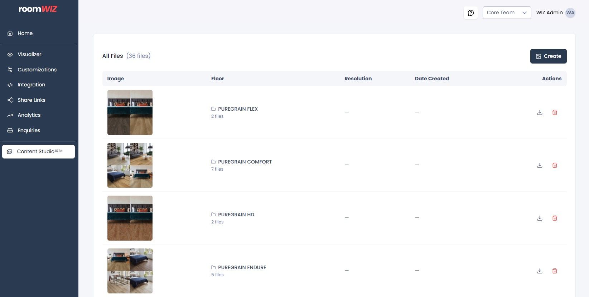Screen dimensions: 589x297
Task: Download the PUREGRAIN FLEX folder
Action: (x=540, y=112)
